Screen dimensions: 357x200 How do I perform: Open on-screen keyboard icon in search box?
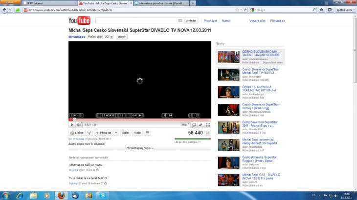coord(180,20)
